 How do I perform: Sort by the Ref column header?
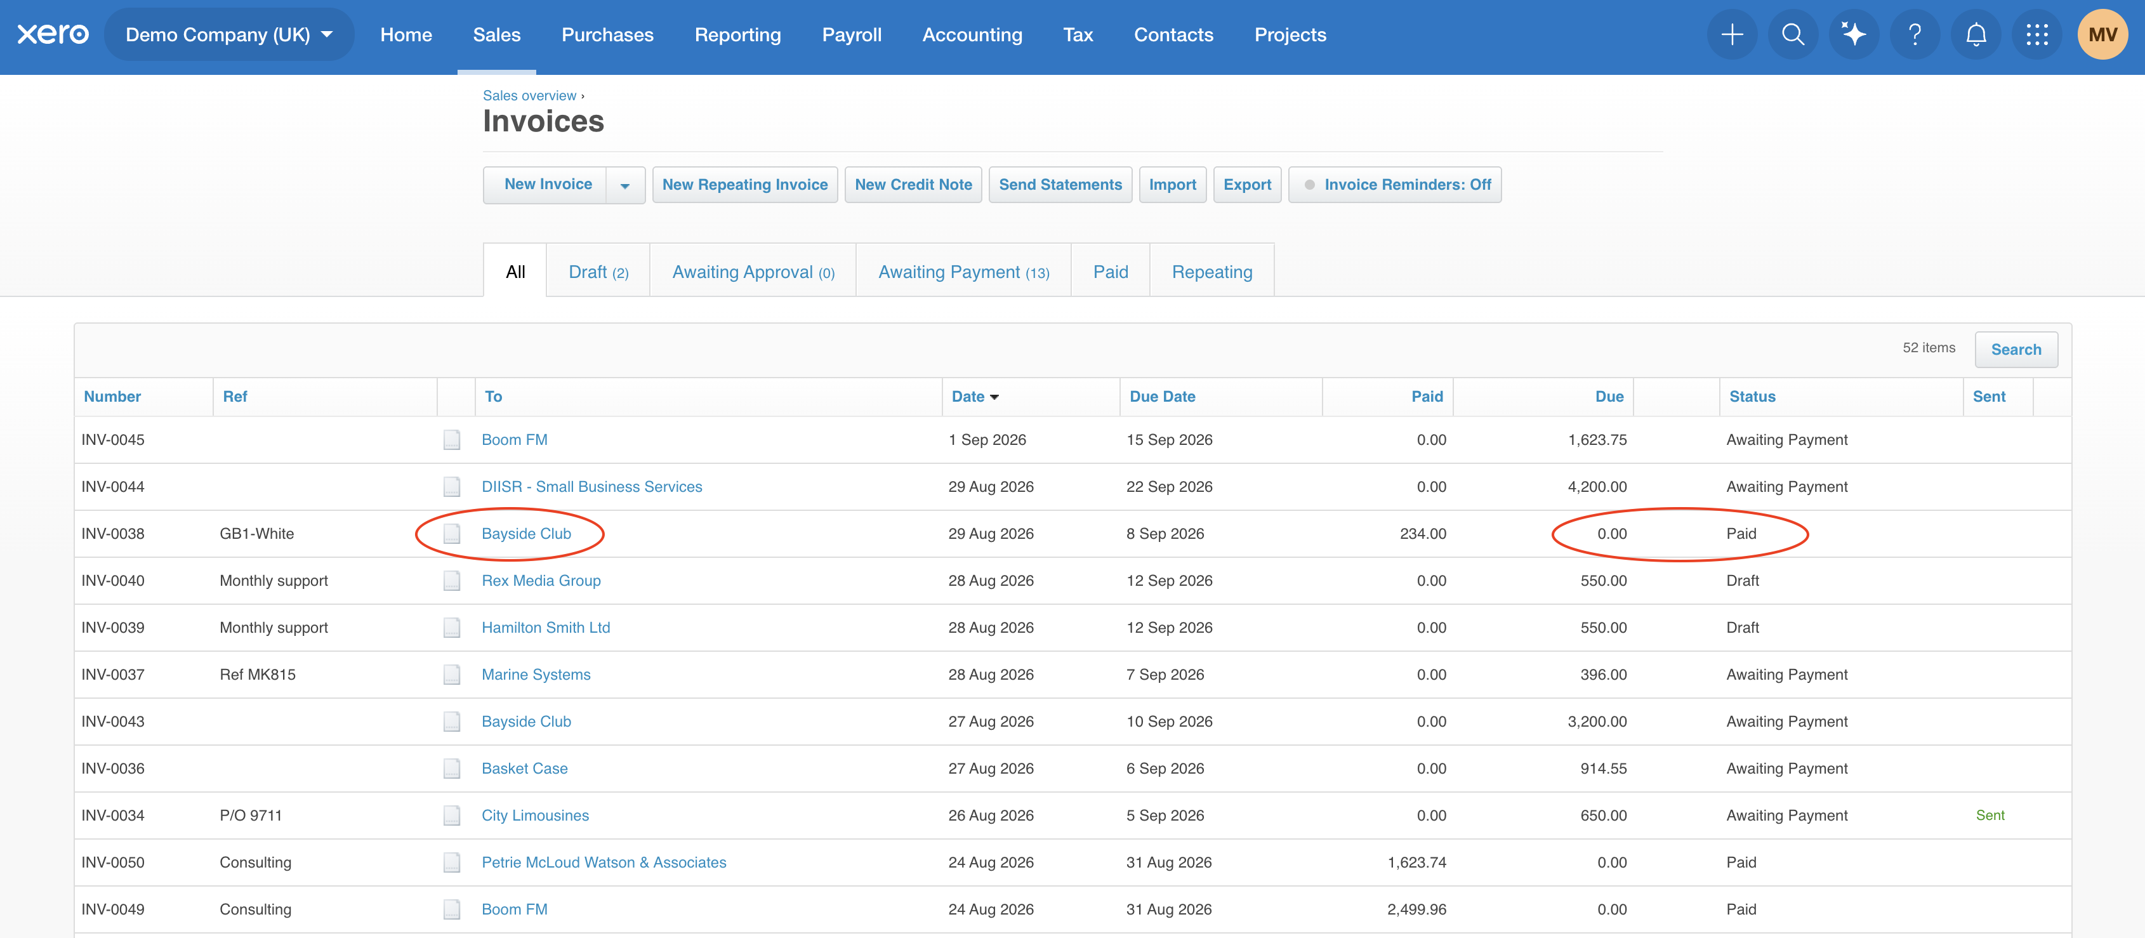click(x=235, y=397)
